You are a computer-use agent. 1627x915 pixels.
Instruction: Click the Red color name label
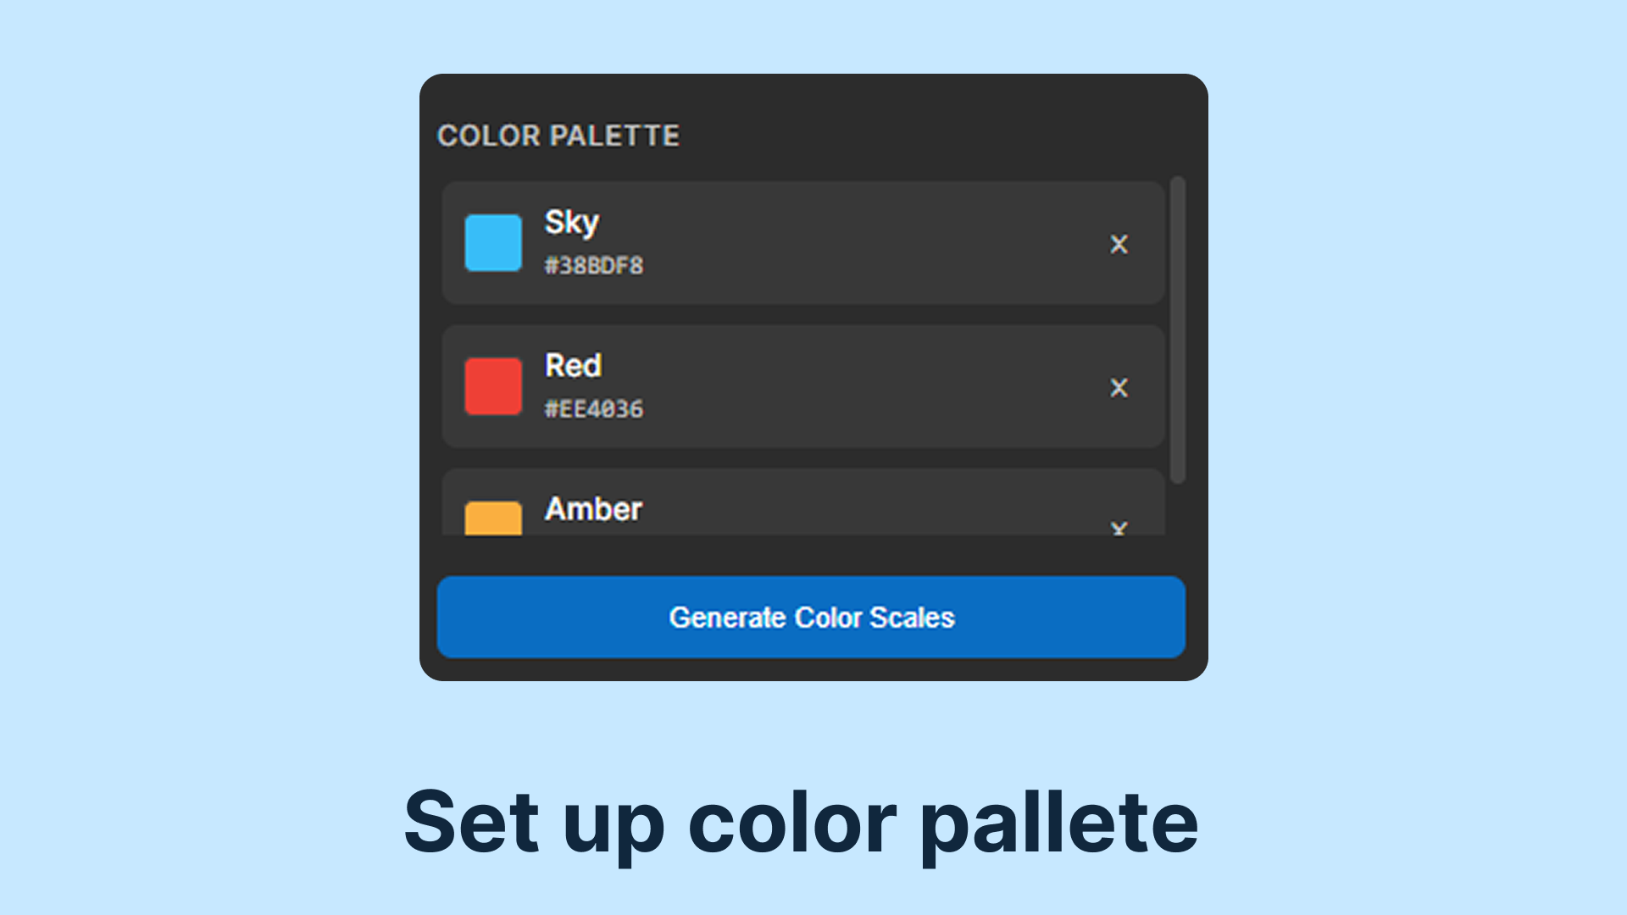click(x=572, y=366)
